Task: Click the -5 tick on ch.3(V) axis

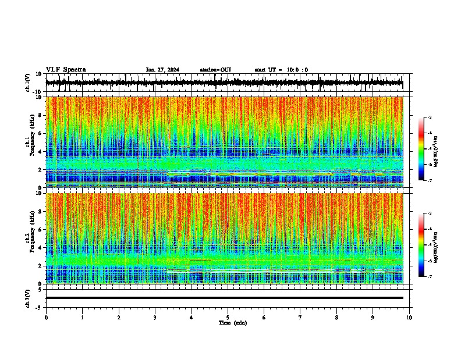Action: point(40,308)
